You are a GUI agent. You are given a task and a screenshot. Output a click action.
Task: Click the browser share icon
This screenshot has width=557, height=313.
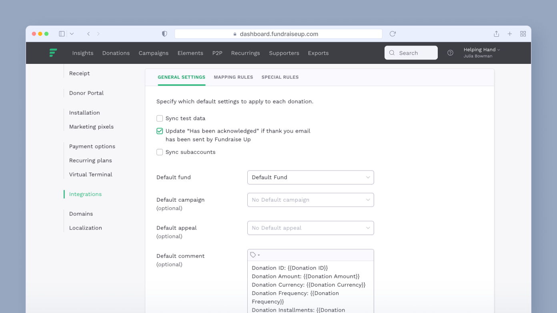[x=496, y=34]
